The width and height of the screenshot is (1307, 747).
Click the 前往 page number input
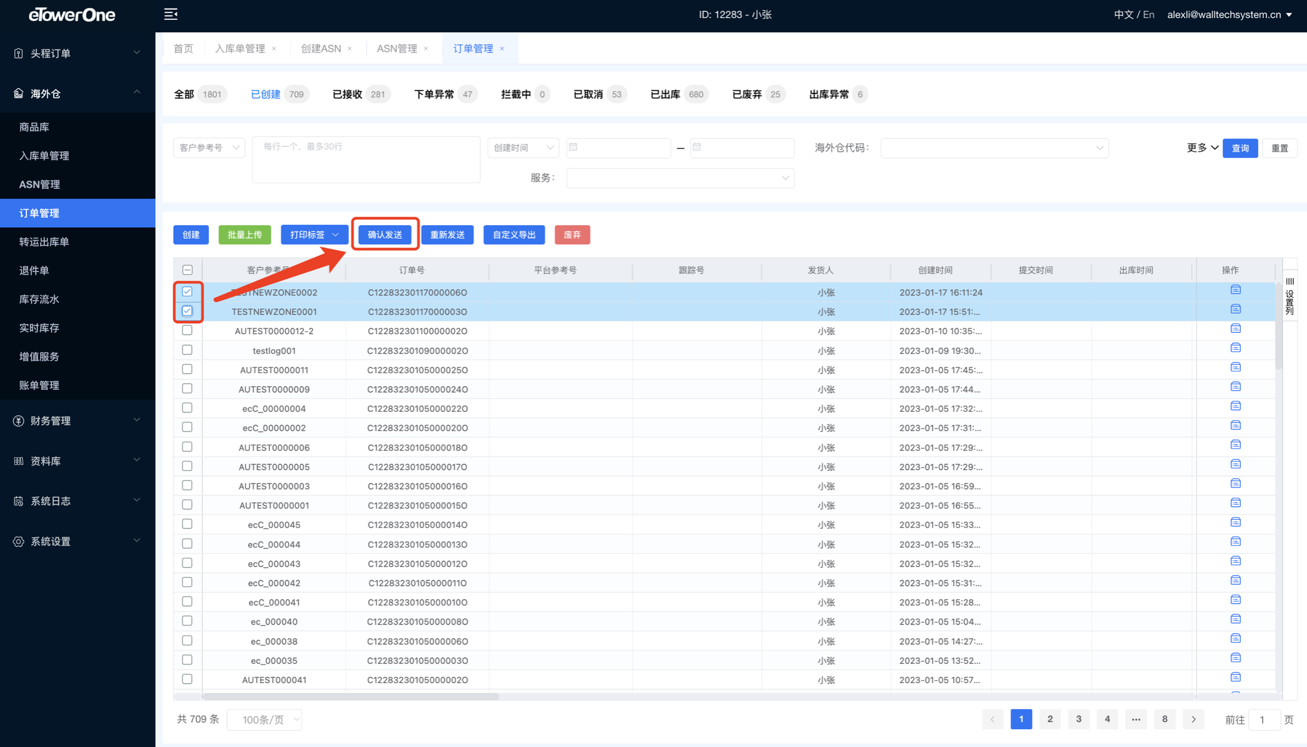(x=1263, y=720)
